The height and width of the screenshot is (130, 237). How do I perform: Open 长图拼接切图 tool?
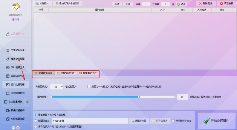coord(16,93)
